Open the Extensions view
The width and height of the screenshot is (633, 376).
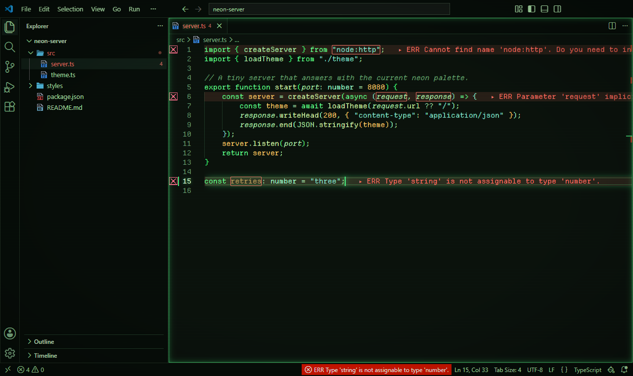click(x=10, y=106)
